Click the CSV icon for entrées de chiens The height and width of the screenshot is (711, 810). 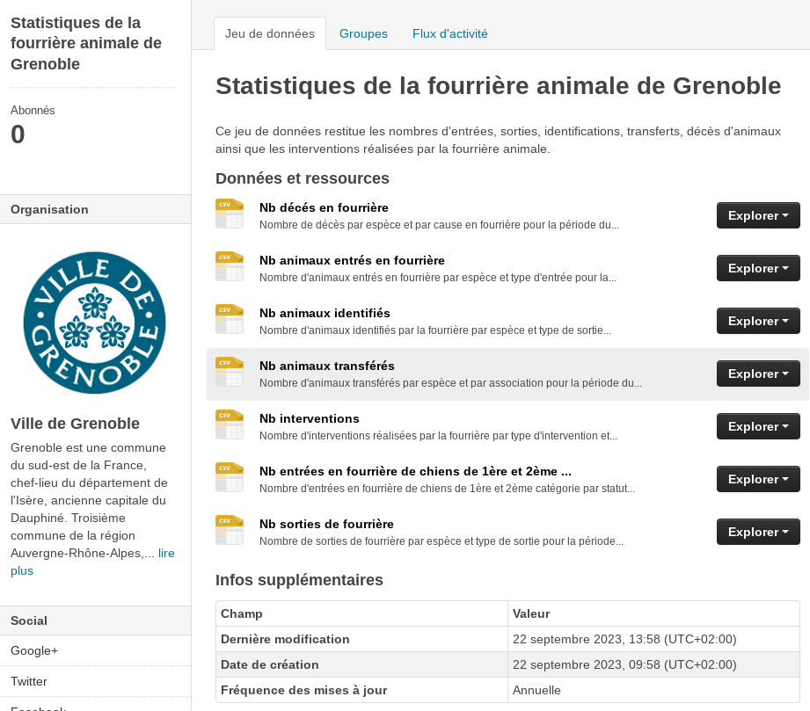[x=229, y=477]
